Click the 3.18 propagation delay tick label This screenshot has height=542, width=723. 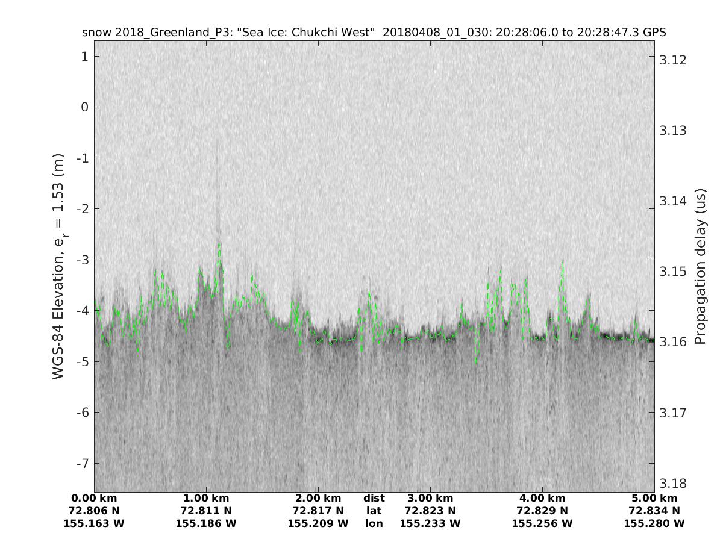(673, 484)
